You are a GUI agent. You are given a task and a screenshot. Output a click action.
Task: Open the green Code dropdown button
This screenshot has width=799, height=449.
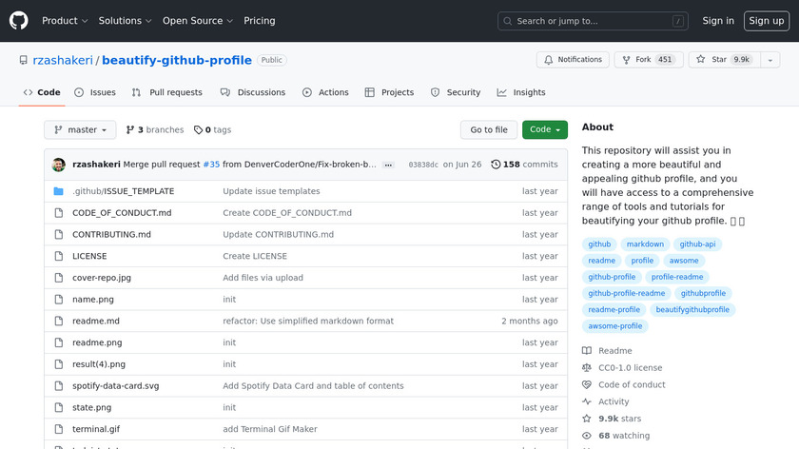point(545,130)
